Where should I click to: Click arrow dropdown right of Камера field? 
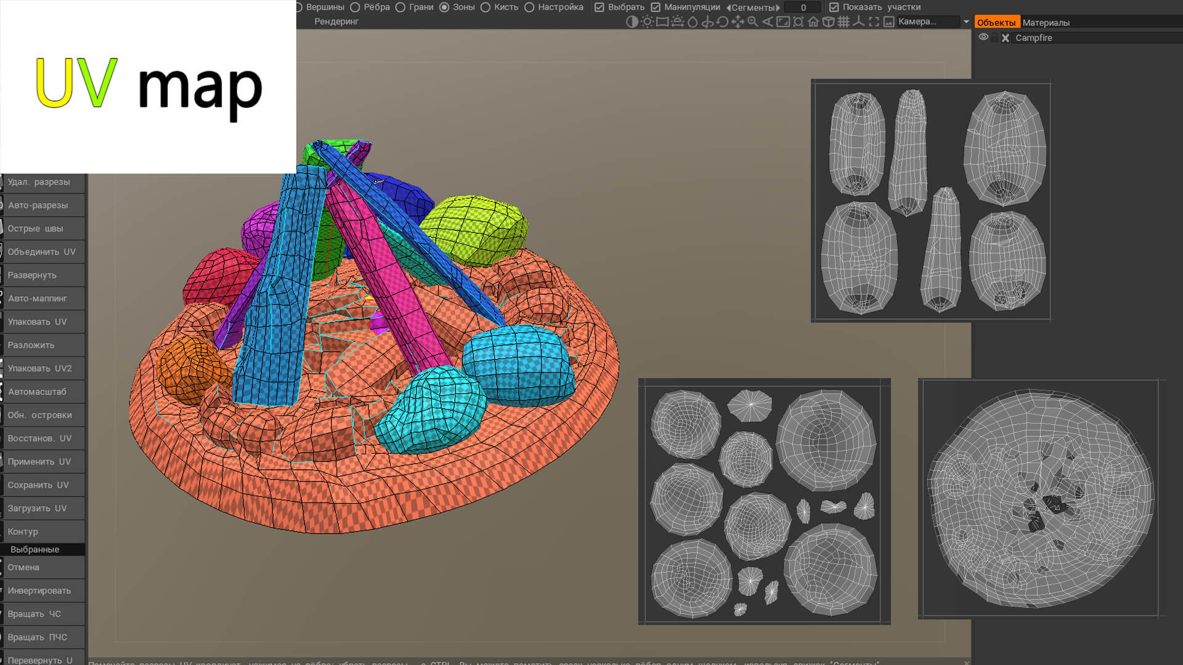pos(966,22)
